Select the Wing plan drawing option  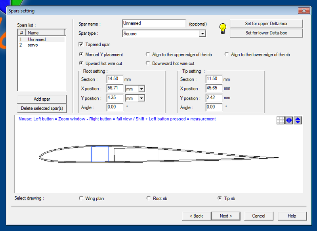pyautogui.click(x=81, y=198)
